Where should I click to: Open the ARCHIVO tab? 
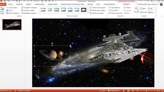(x=3, y=4)
